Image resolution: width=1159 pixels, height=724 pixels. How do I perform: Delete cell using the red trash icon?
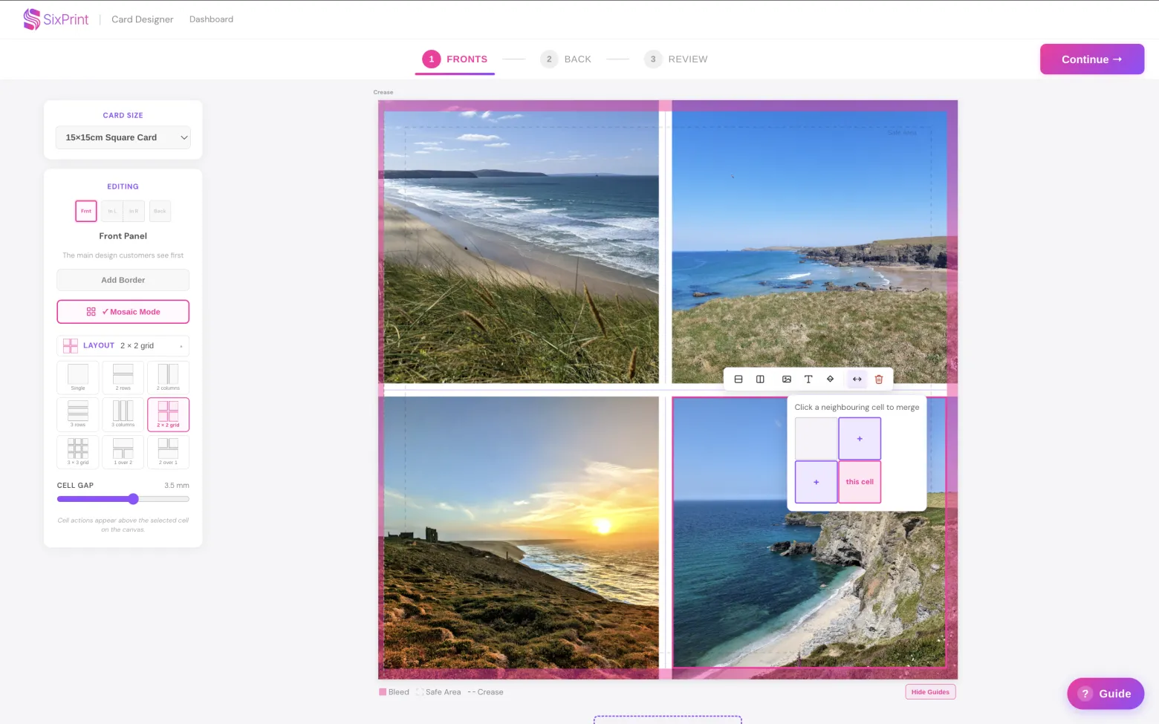coord(879,379)
